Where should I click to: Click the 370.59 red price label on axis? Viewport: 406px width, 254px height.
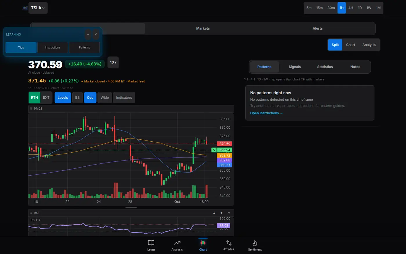225,144
